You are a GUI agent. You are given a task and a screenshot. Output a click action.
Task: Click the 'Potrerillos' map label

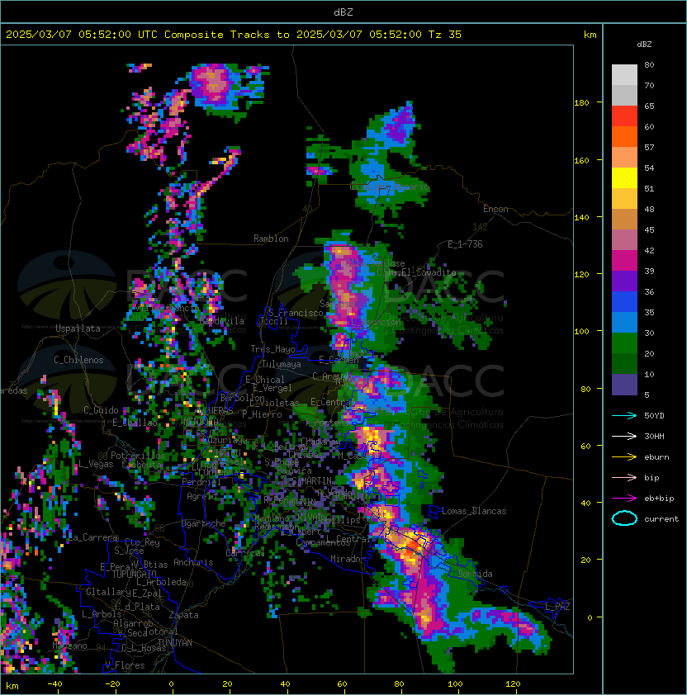[x=138, y=456]
